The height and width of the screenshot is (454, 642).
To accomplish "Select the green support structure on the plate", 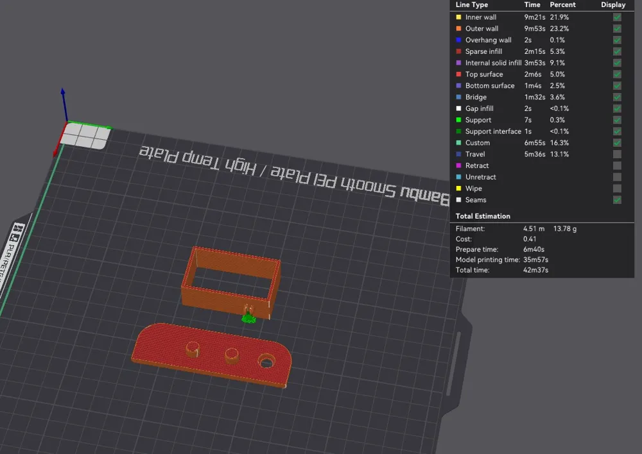I will [x=248, y=315].
